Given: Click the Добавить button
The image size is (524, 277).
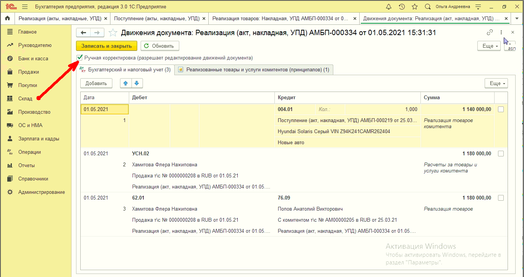Looking at the screenshot, I should [x=96, y=84].
